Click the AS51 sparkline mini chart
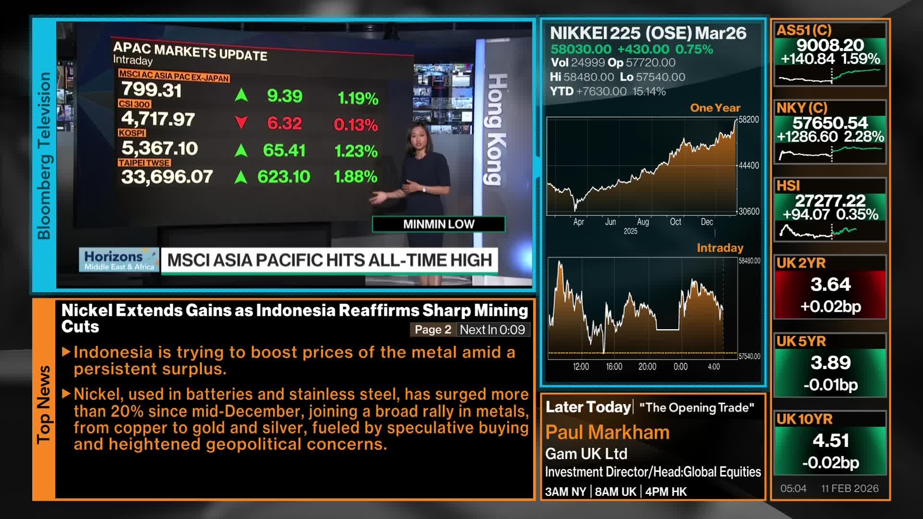This screenshot has width=923, height=519. click(830, 76)
